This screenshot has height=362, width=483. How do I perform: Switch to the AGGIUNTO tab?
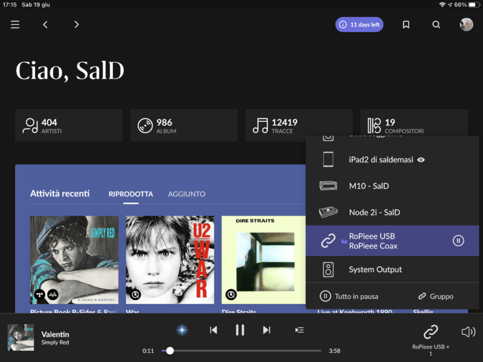tap(187, 194)
